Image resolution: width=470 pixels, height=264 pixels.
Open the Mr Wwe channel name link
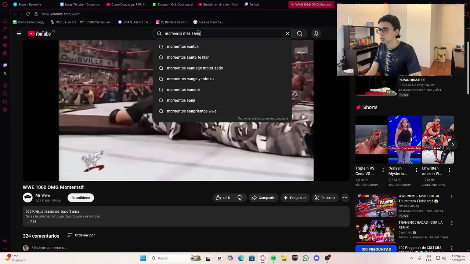click(43, 195)
